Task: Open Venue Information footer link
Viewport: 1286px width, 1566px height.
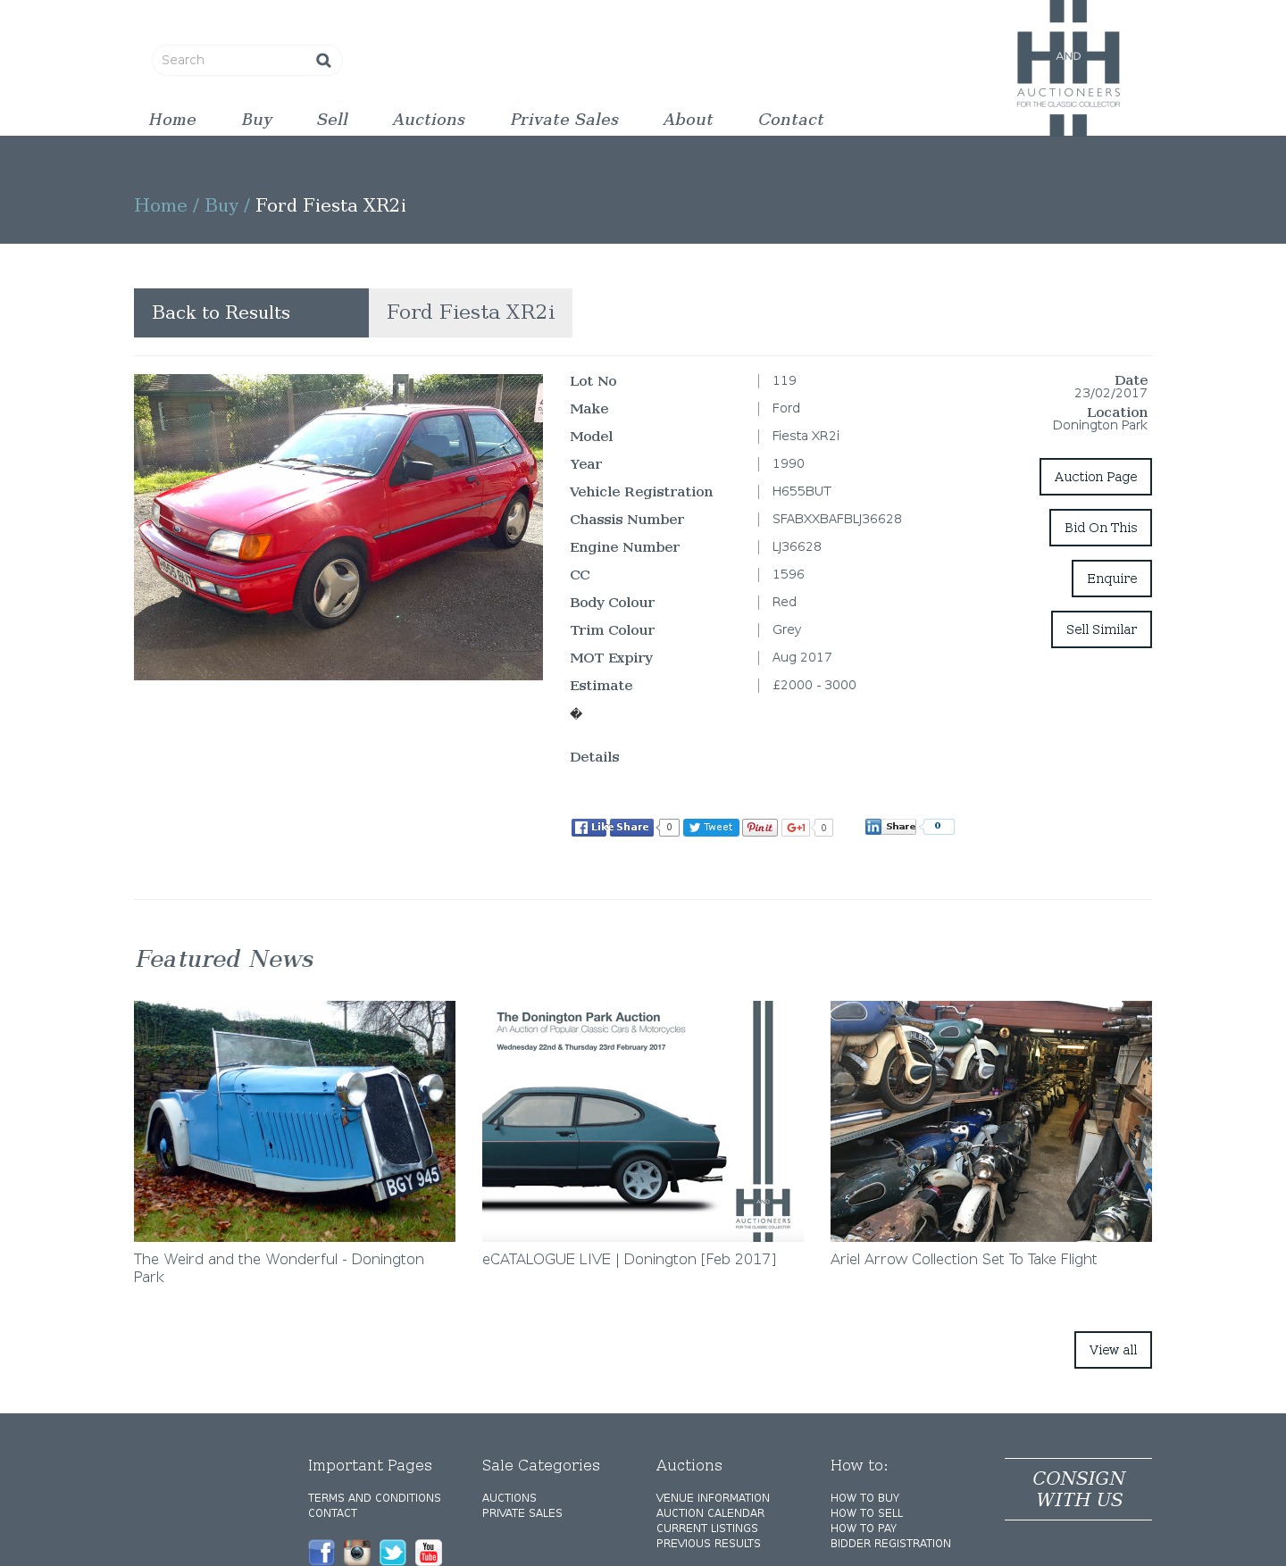Action: tap(713, 1498)
